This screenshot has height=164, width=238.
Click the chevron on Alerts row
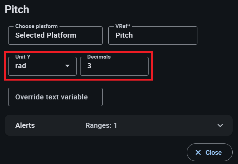[x=220, y=125]
